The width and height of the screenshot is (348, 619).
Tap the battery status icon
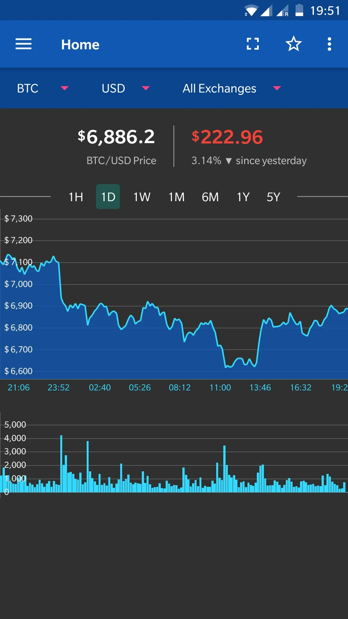(299, 10)
